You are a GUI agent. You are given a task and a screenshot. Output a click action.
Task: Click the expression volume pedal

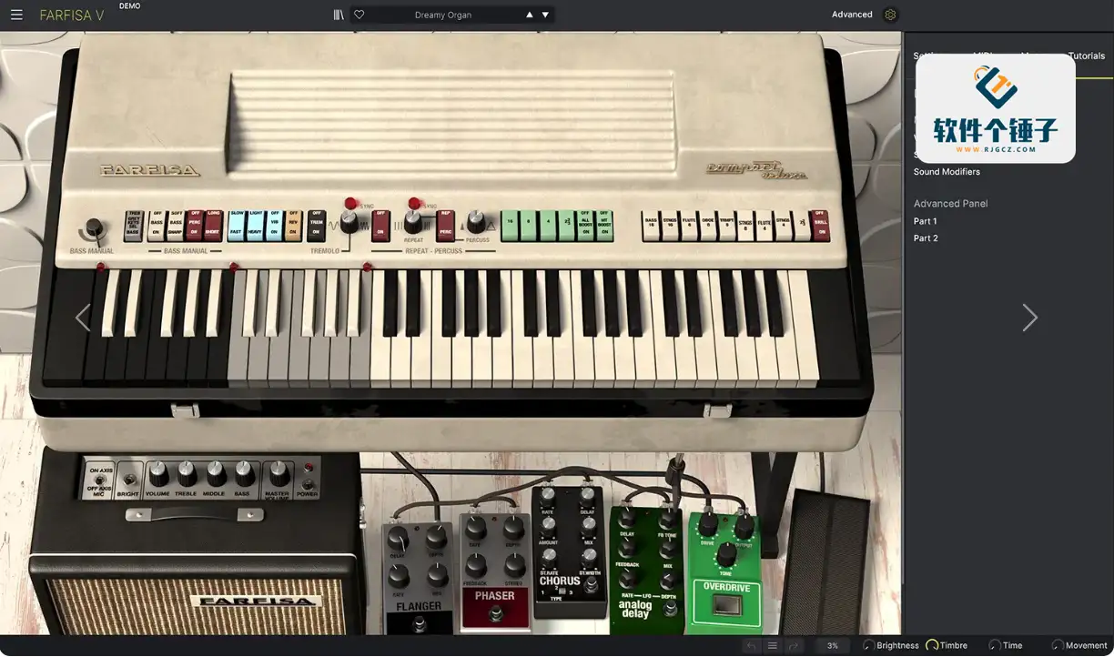[825, 561]
